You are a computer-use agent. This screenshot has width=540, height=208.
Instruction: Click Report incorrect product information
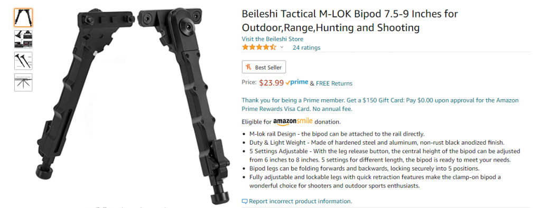300,201
